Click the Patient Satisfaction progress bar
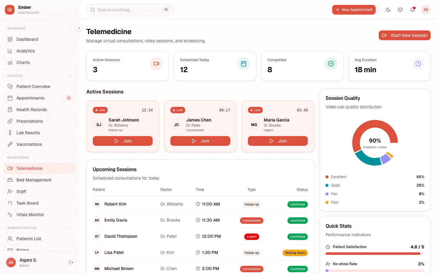This screenshot has height=274, width=438. [x=375, y=253]
